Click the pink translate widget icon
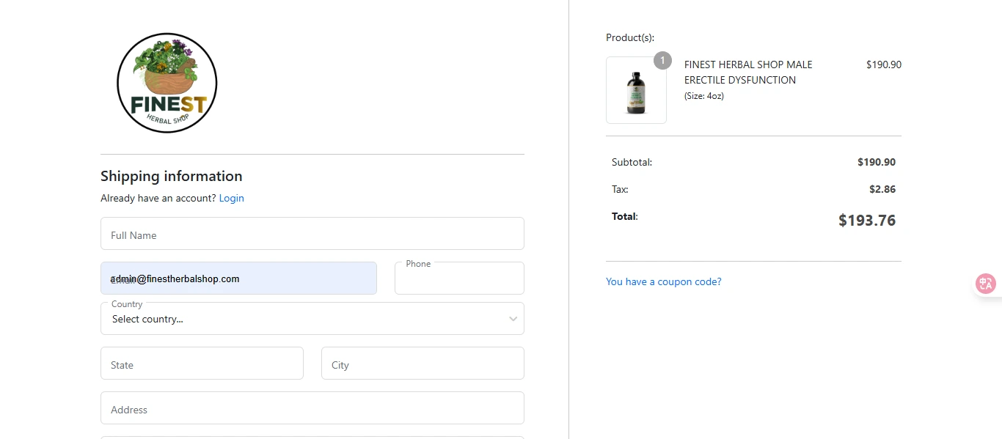 pos(985,284)
